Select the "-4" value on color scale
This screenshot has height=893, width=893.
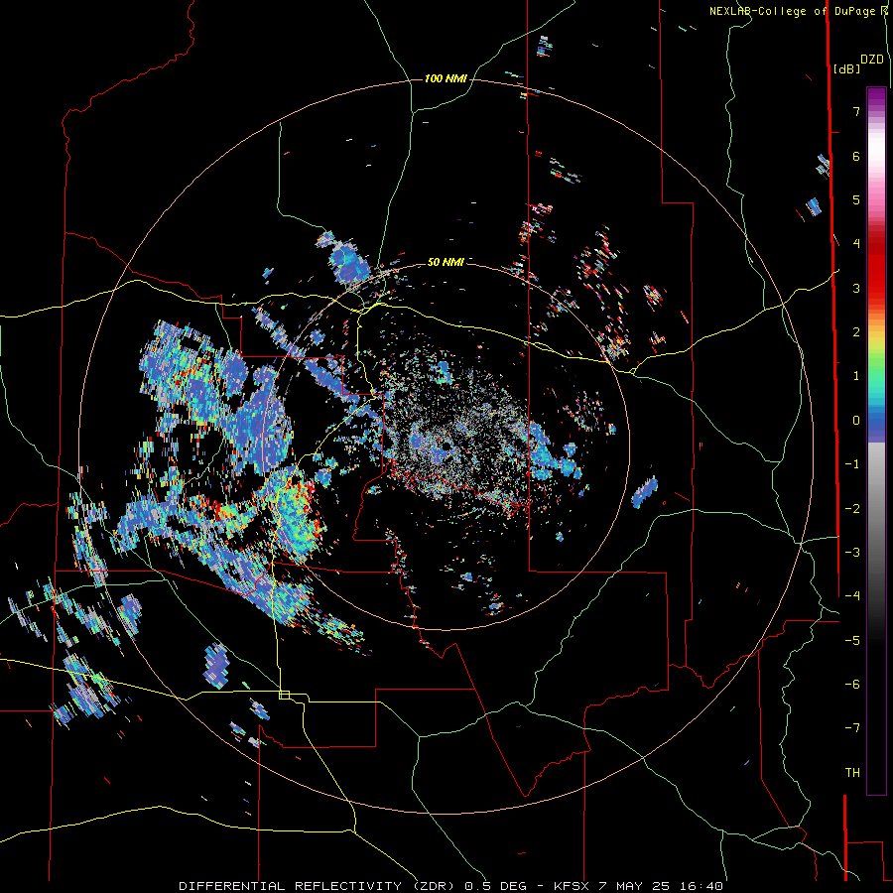click(852, 596)
